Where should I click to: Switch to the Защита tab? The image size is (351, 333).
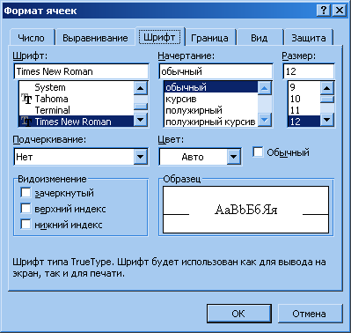(309, 38)
